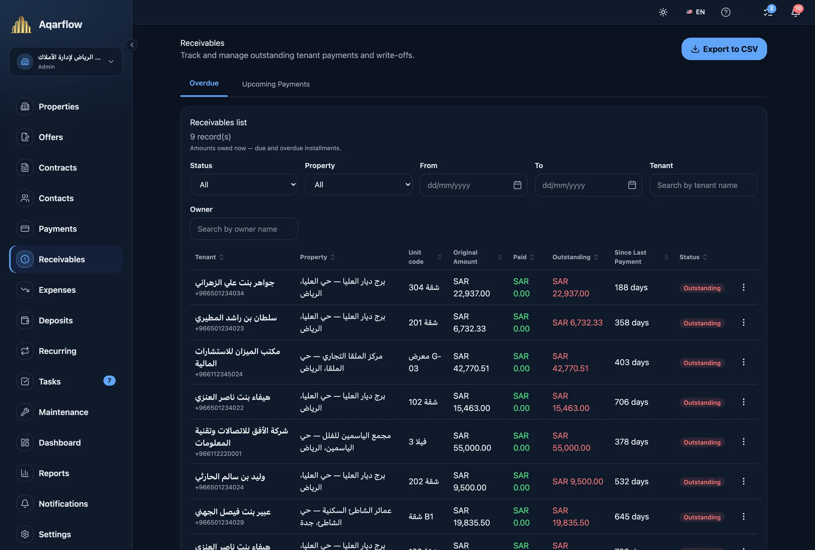Open Deposits in the sidebar
The height and width of the screenshot is (550, 815).
[66, 320]
